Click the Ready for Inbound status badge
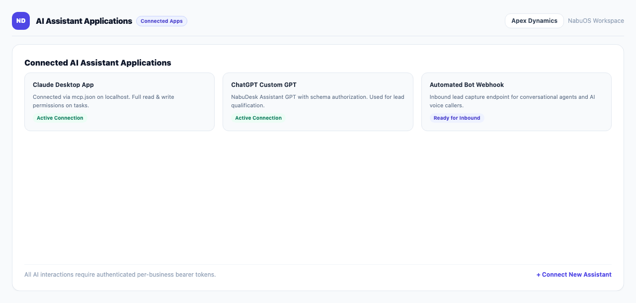Image resolution: width=636 pixels, height=303 pixels. pyautogui.click(x=457, y=118)
